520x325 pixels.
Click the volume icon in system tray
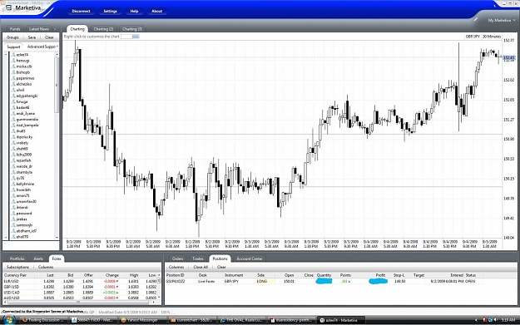(496, 320)
